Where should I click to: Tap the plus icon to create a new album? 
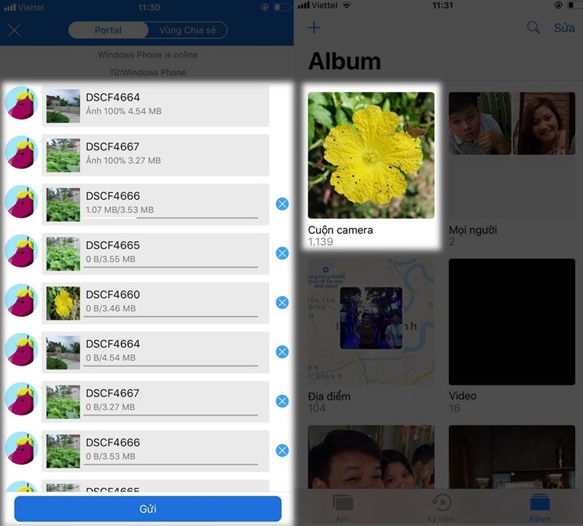tap(313, 27)
